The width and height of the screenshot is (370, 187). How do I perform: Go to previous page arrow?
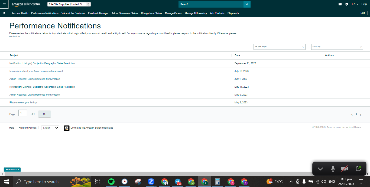352,115
